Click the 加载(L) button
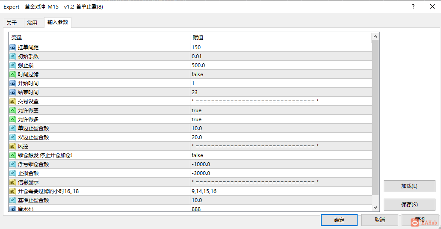Viewport: 441px width, 229px height. point(409,186)
